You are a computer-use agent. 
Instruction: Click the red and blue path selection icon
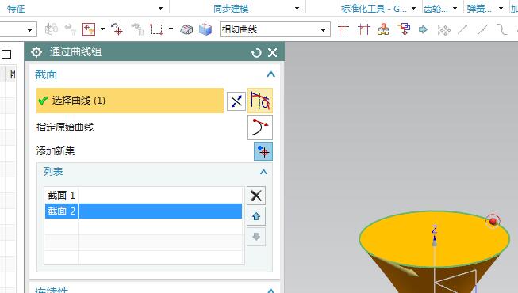click(404, 29)
